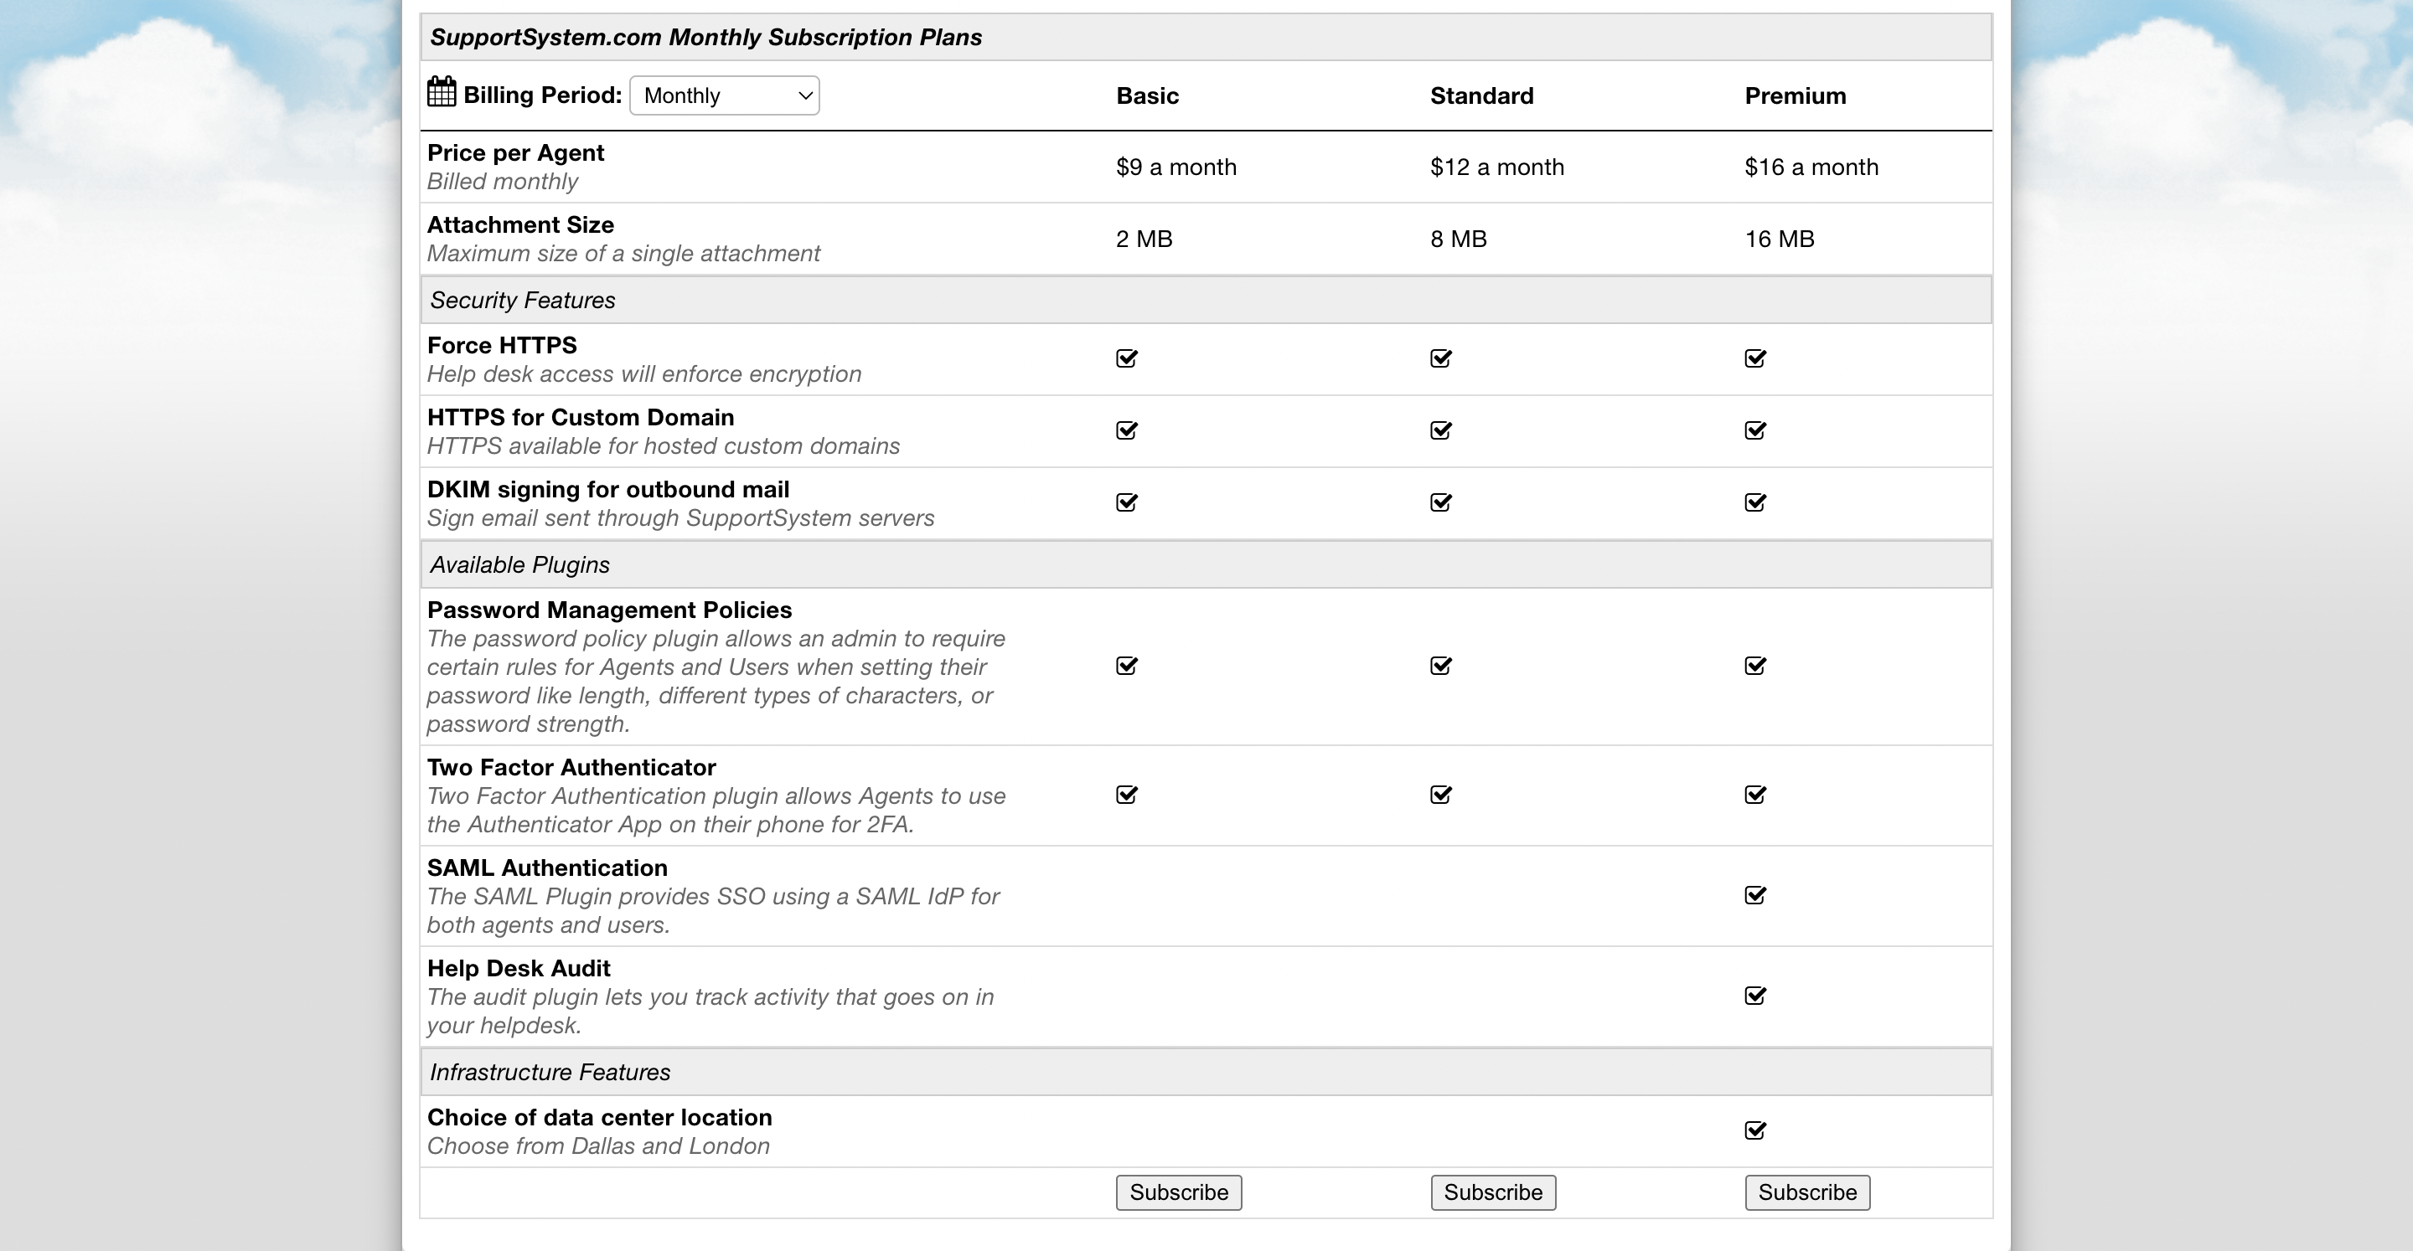The height and width of the screenshot is (1251, 2413).
Task: Click the DKIM signing checkmark under Standard
Action: pyautogui.click(x=1441, y=502)
